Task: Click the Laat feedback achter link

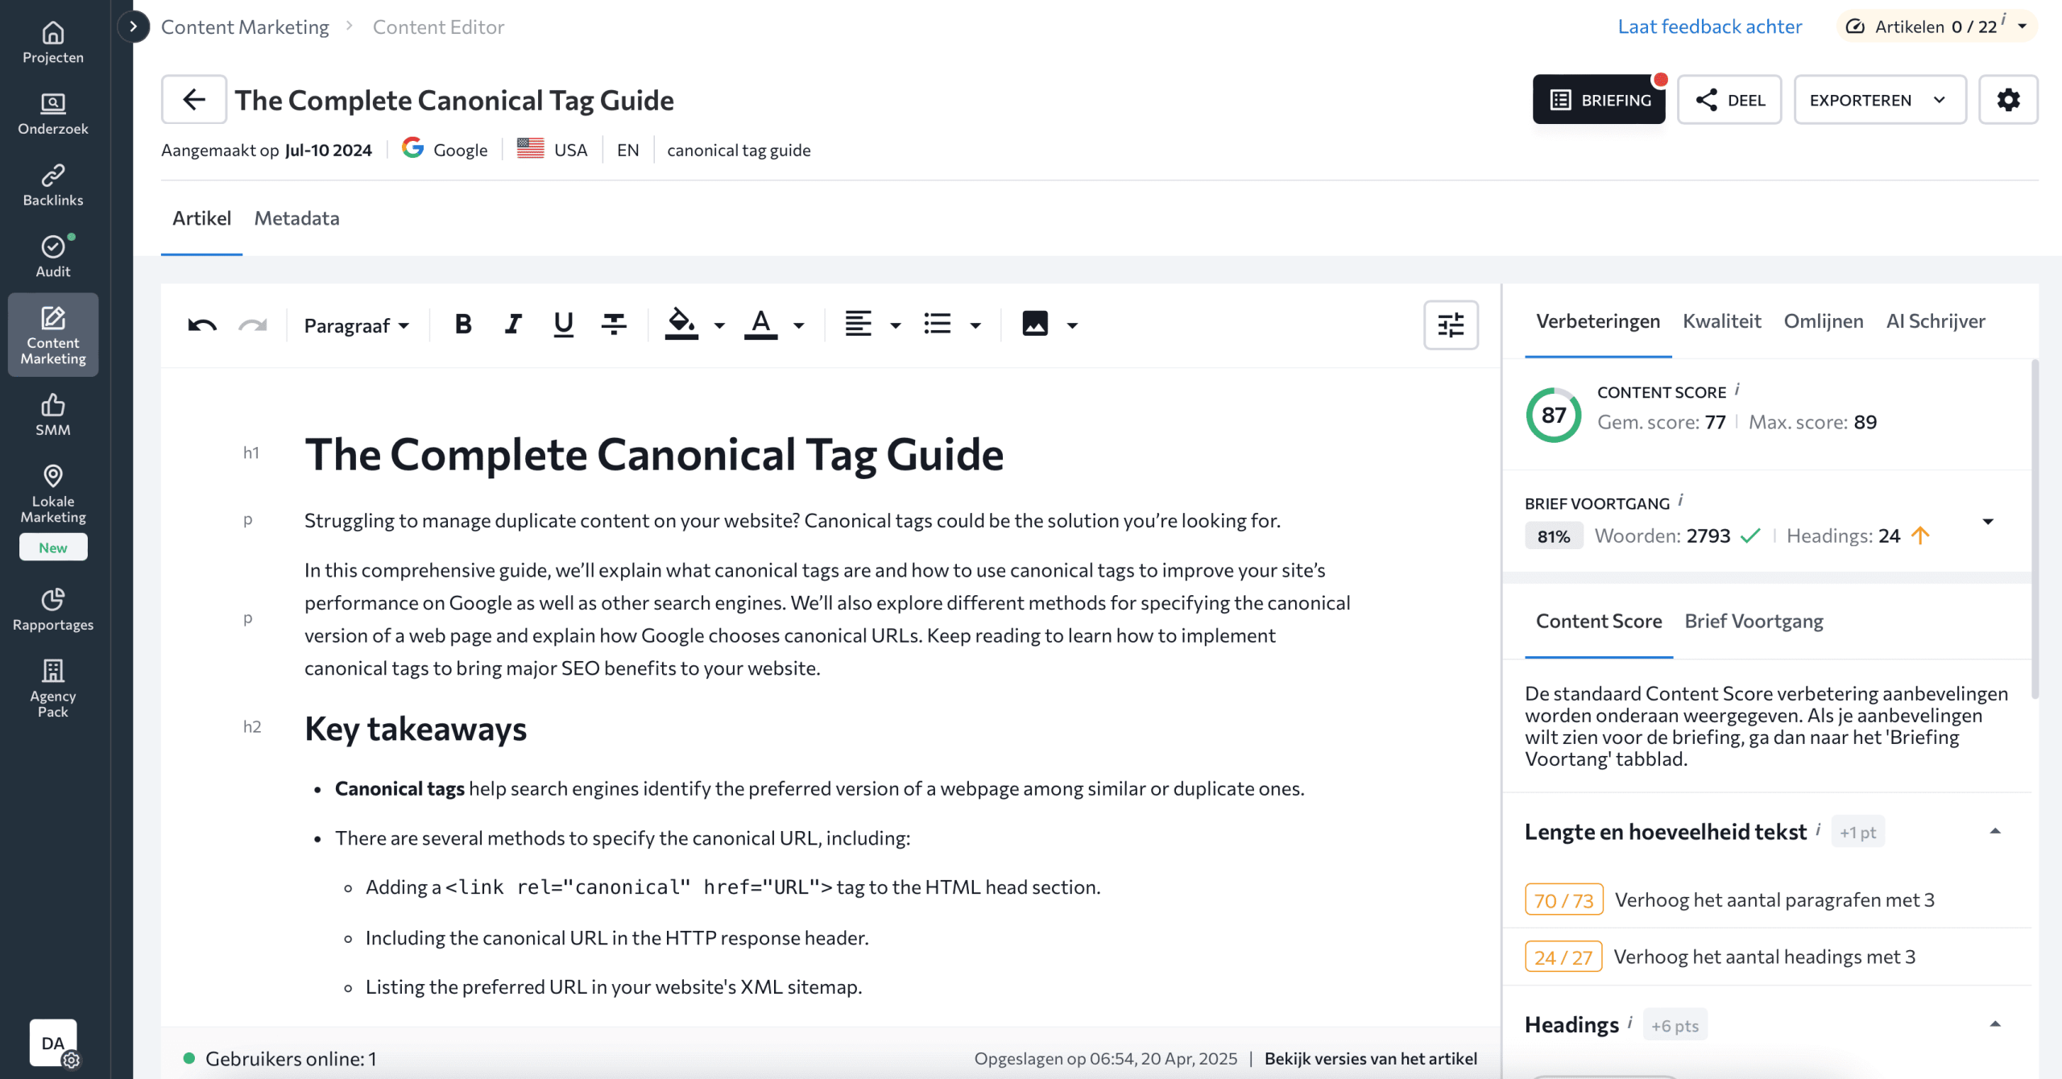Action: point(1710,27)
